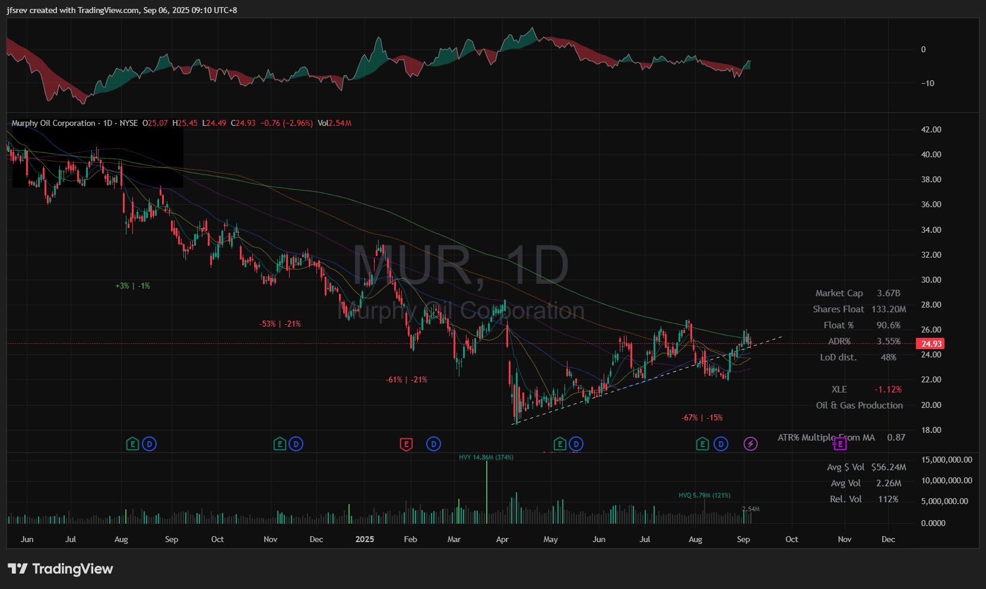Select the dividend D marker near February 2025
Image resolution: width=986 pixels, height=589 pixels.
coord(434,444)
